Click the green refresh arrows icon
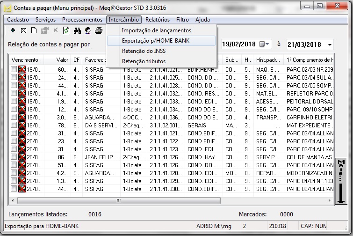Screen dimensions: 353x236 click(66, 30)
